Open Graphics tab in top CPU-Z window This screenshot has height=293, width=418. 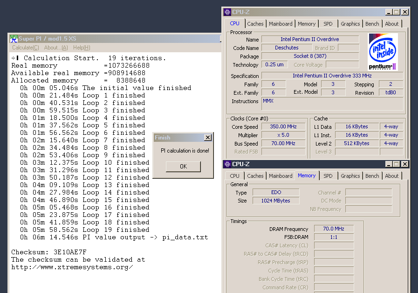[x=350, y=24]
